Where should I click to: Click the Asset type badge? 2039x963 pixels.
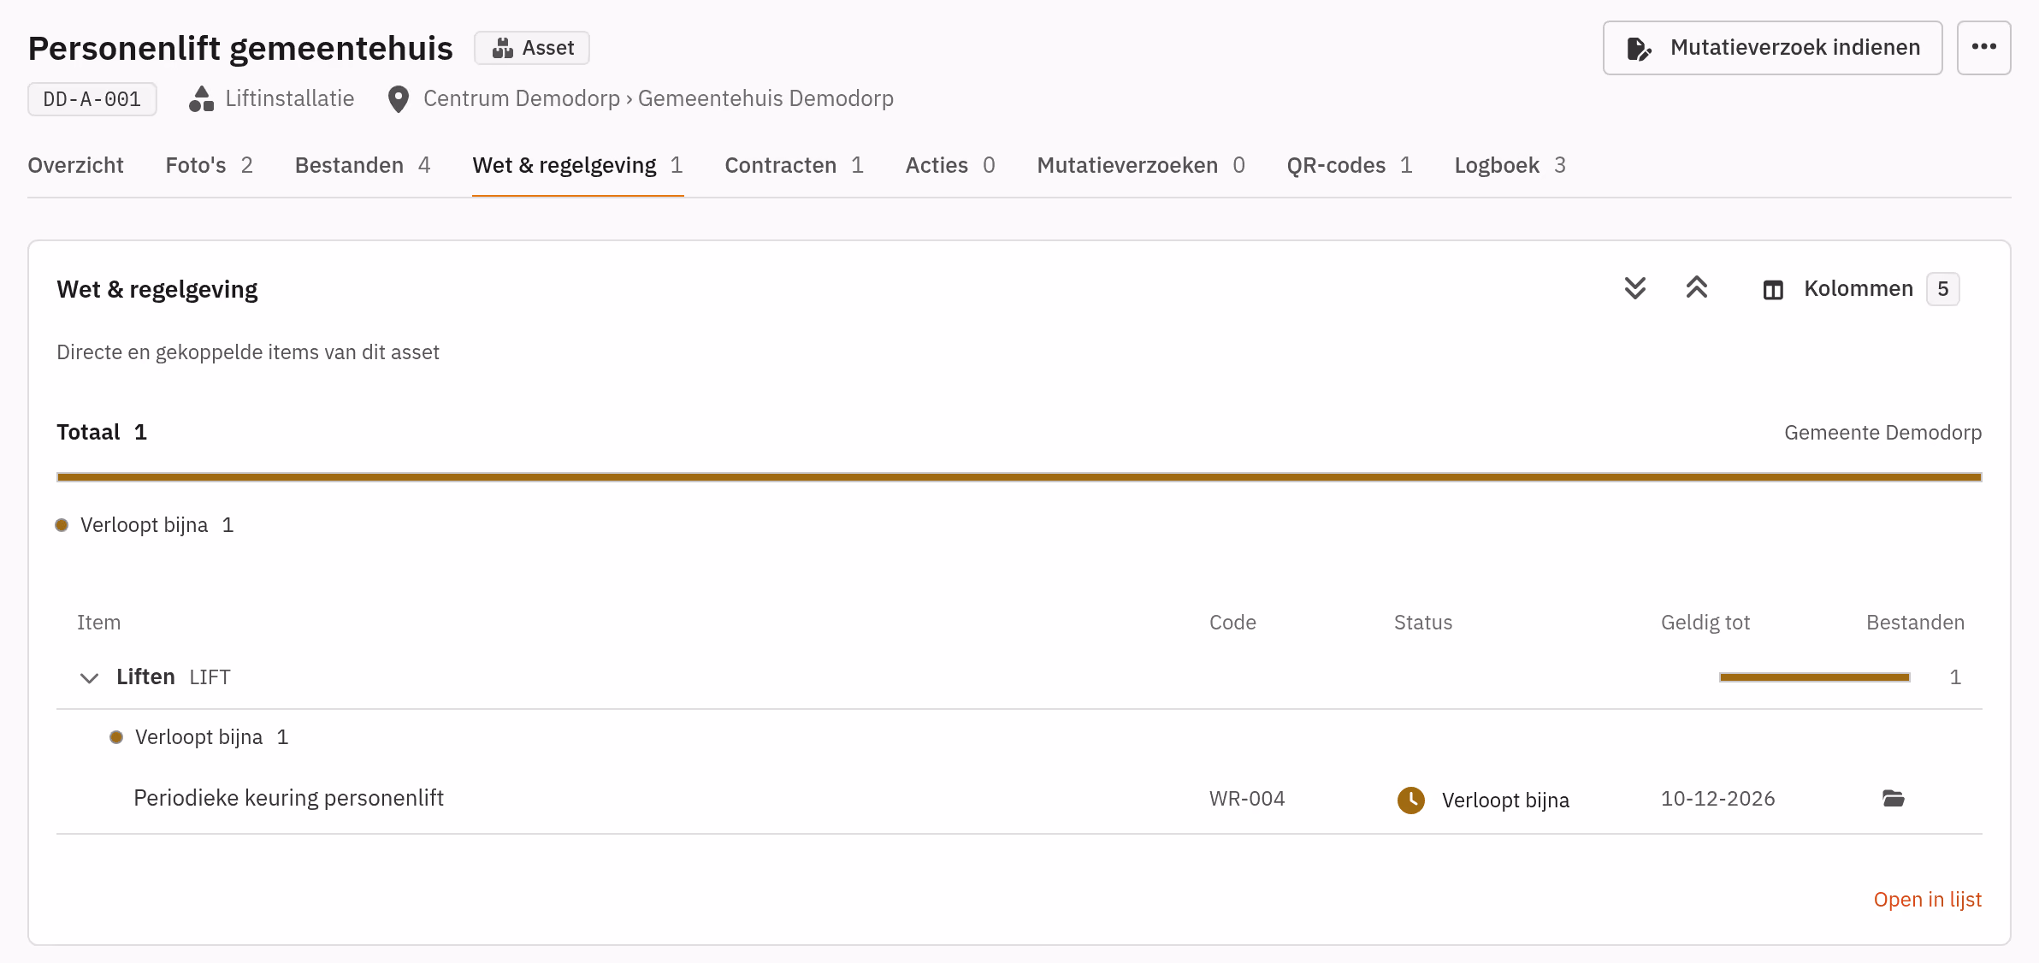pyautogui.click(x=532, y=48)
